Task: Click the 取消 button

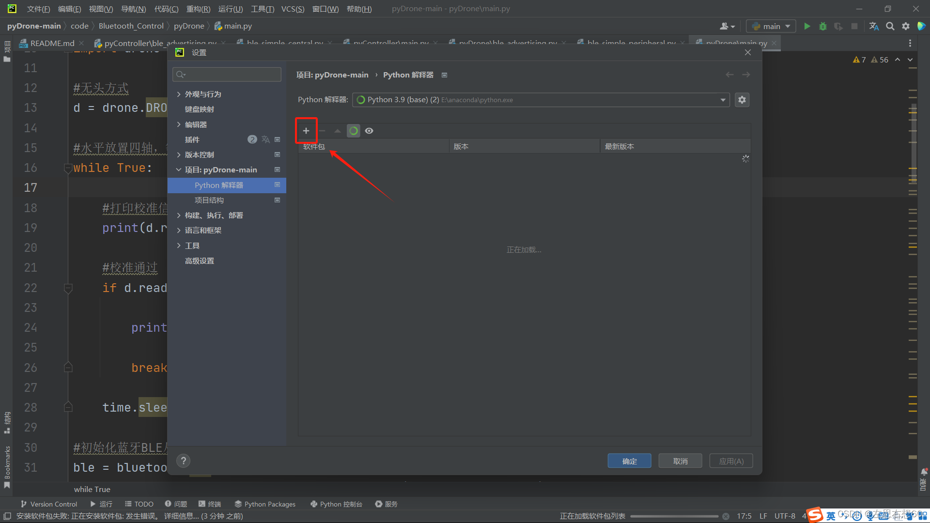Action: (680, 461)
